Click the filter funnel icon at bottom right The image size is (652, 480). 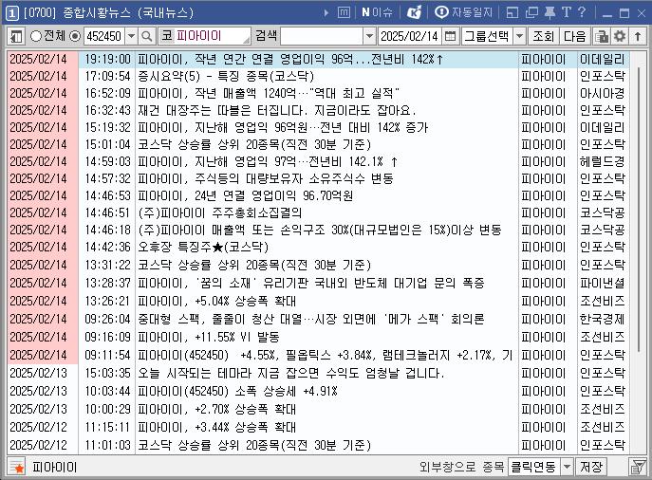coord(638,467)
